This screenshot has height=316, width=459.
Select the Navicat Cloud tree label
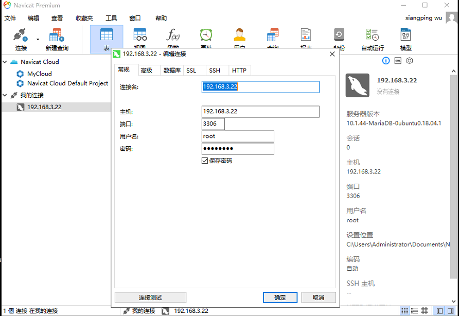click(x=40, y=62)
